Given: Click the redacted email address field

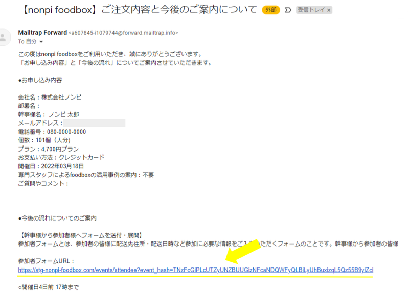Looking at the screenshot, I should pos(94,123).
